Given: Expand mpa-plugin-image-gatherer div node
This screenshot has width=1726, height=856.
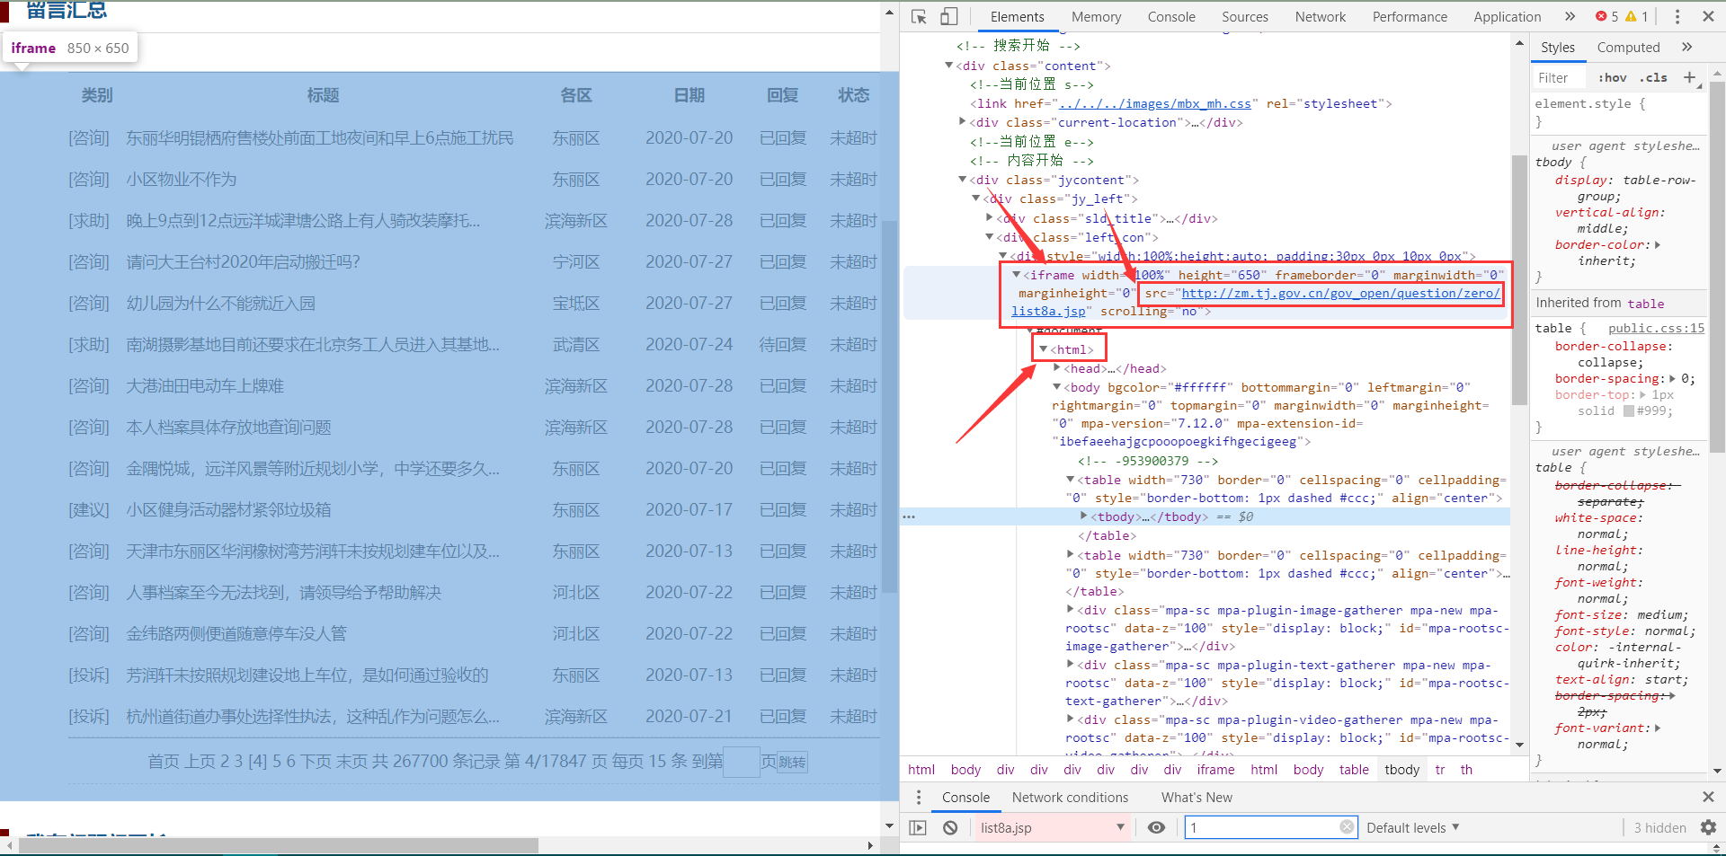Looking at the screenshot, I should 1070,610.
